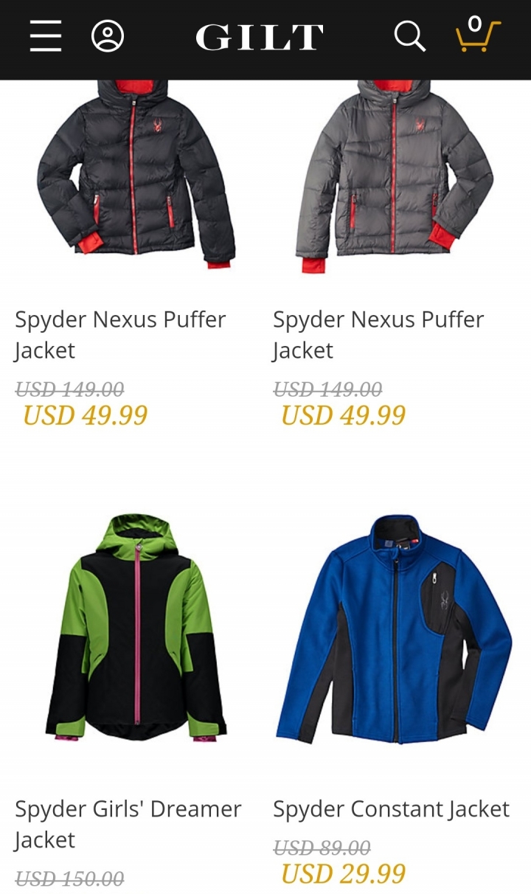The width and height of the screenshot is (531, 894).
Task: Open search with the magnifying glass icon
Action: click(x=410, y=35)
